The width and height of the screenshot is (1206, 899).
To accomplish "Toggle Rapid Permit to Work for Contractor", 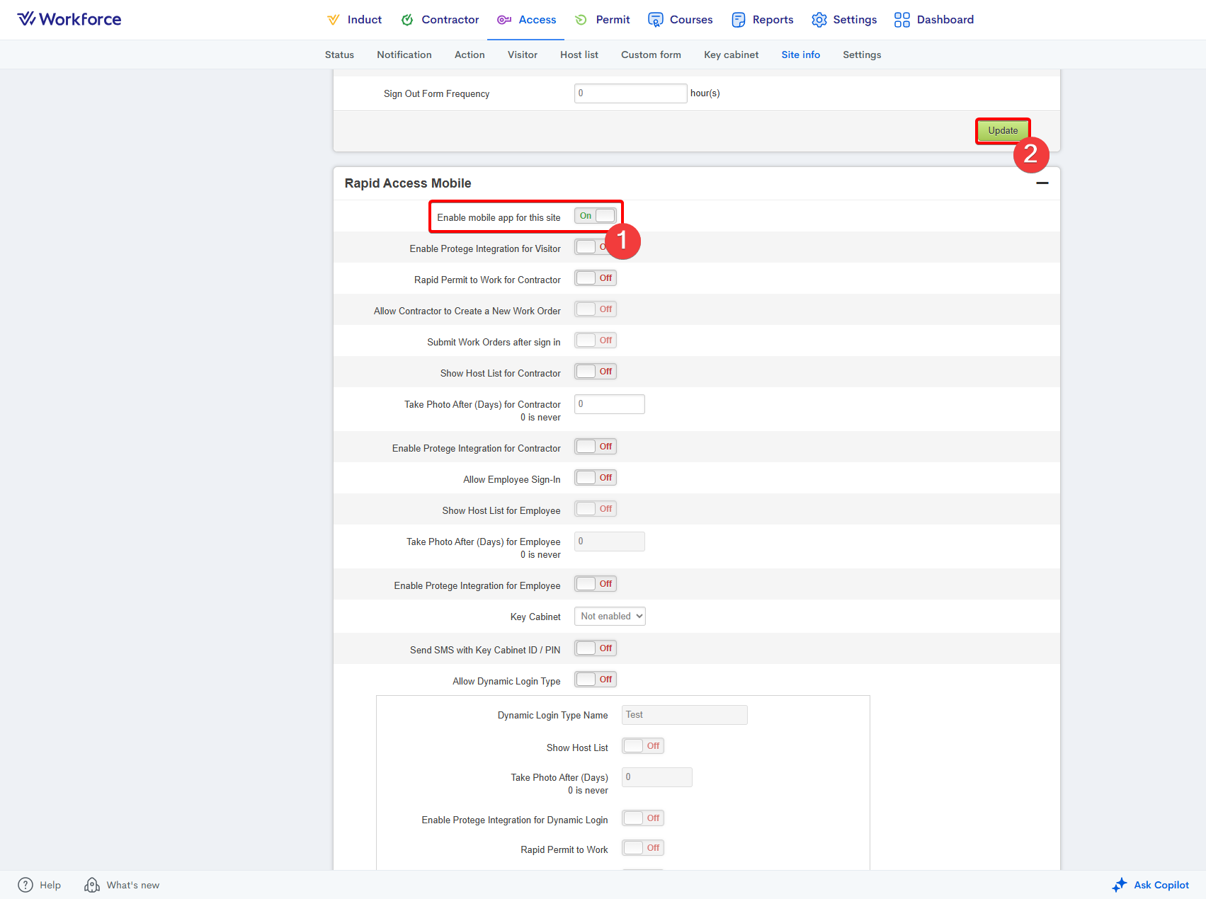I will point(596,278).
